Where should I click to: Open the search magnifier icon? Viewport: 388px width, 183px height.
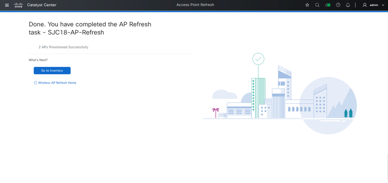click(317, 5)
